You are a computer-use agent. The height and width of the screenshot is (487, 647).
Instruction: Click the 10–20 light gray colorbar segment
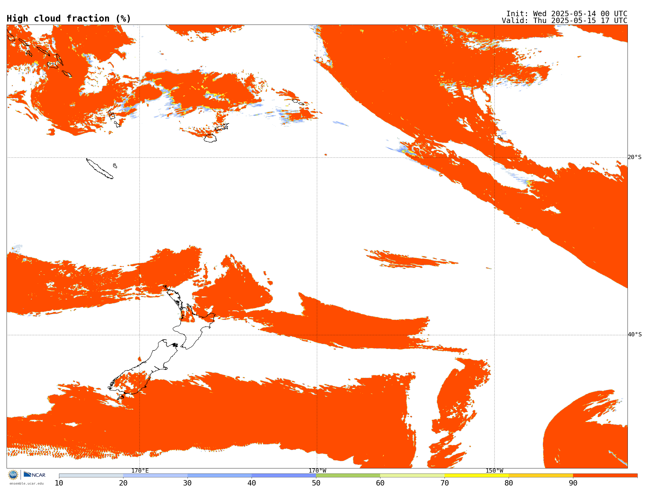91,476
